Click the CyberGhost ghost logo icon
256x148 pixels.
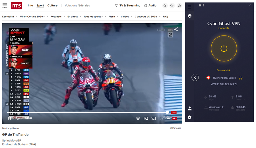(x=189, y=16)
